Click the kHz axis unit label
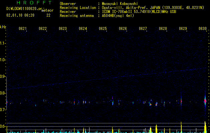210x133 pixels. [x=3, y=27]
